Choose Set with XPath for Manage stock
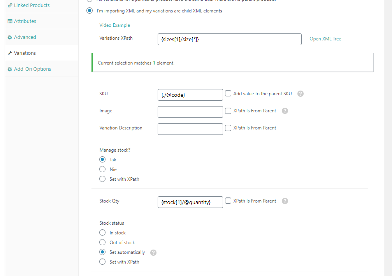Image resolution: width=392 pixels, height=276 pixels. (x=102, y=179)
